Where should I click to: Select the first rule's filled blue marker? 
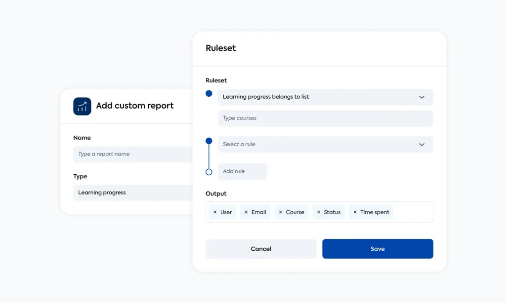coord(209,93)
